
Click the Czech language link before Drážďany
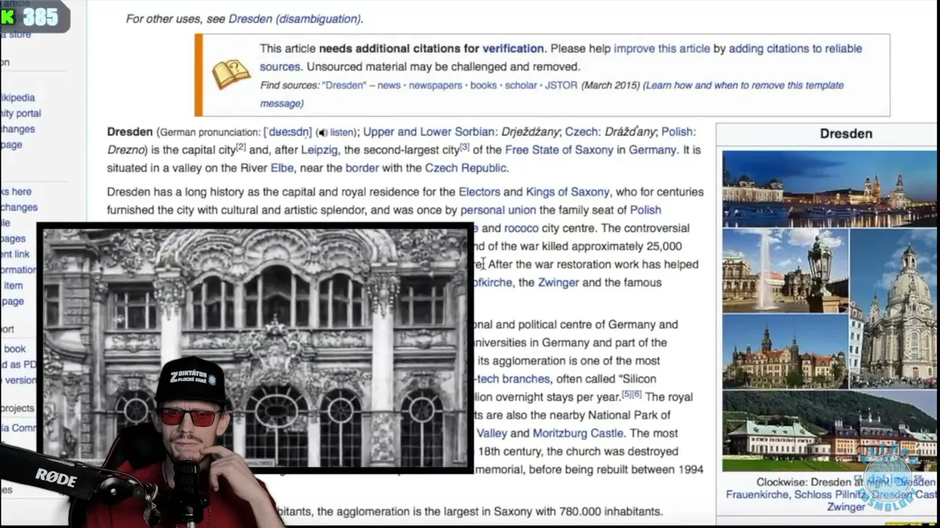pyautogui.click(x=582, y=132)
